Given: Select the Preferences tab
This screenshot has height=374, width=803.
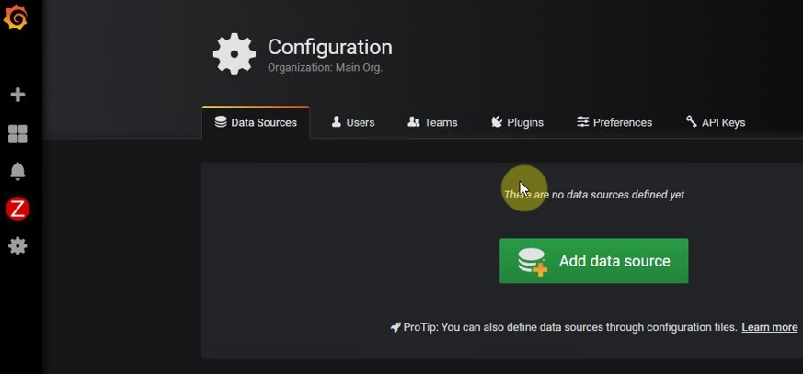Looking at the screenshot, I should (614, 122).
